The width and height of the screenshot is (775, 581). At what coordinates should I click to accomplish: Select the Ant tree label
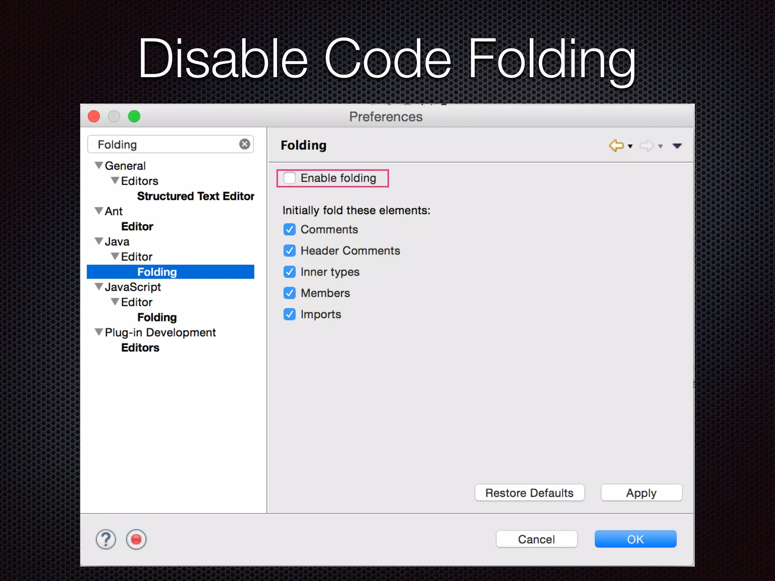(114, 211)
